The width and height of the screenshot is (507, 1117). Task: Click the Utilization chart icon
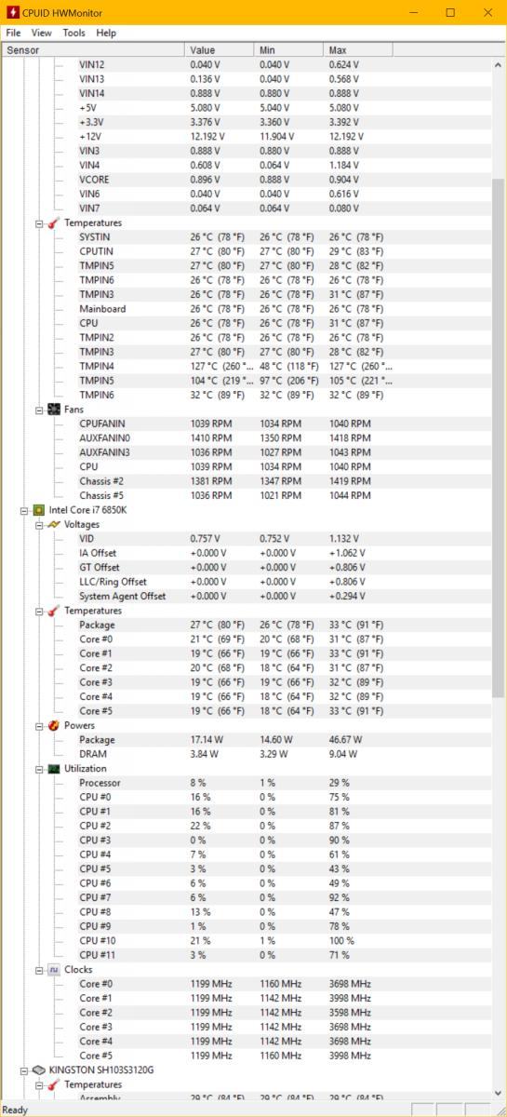coord(54,769)
